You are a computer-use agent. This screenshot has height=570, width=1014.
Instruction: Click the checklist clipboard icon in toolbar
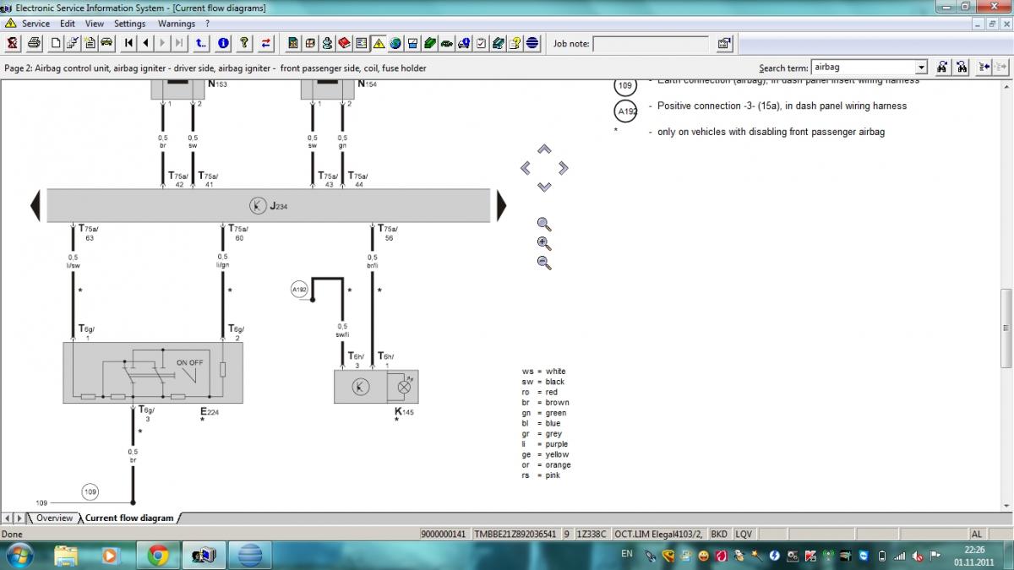(480, 43)
